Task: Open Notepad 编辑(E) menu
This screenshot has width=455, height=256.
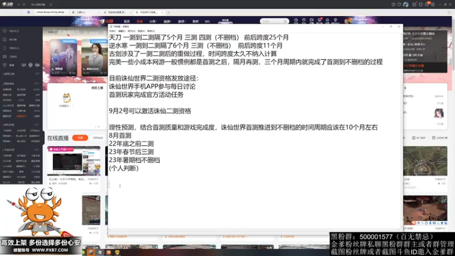Action: 122,31
